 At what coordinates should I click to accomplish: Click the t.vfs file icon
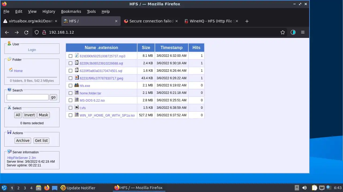point(77,107)
